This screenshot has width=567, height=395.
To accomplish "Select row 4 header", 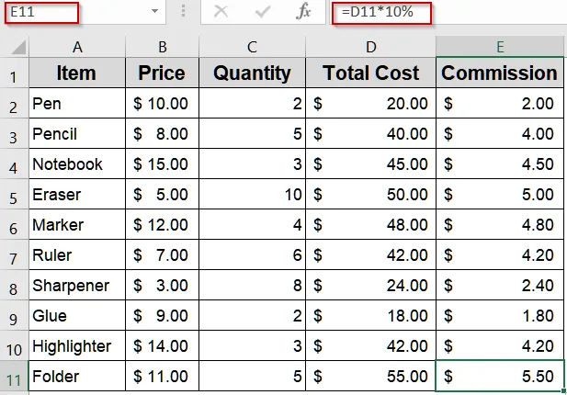I will point(14,164).
